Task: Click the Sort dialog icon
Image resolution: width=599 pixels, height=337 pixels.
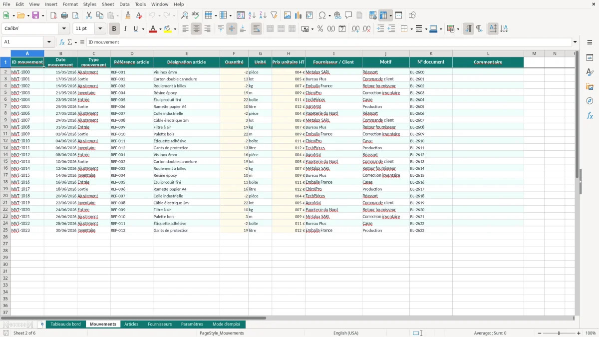Action: [x=241, y=15]
